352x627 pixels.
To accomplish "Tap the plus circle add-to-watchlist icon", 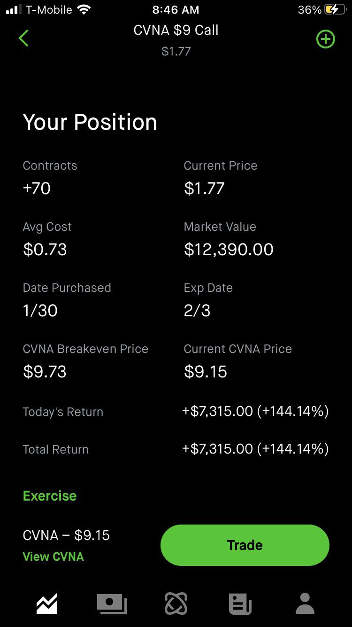I will pyautogui.click(x=326, y=39).
